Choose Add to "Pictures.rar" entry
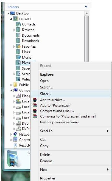The width and height of the screenshot is (112, 181). click(x=71, y=105)
